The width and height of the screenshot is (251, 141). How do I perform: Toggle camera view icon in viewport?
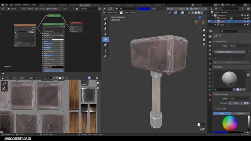point(204,40)
